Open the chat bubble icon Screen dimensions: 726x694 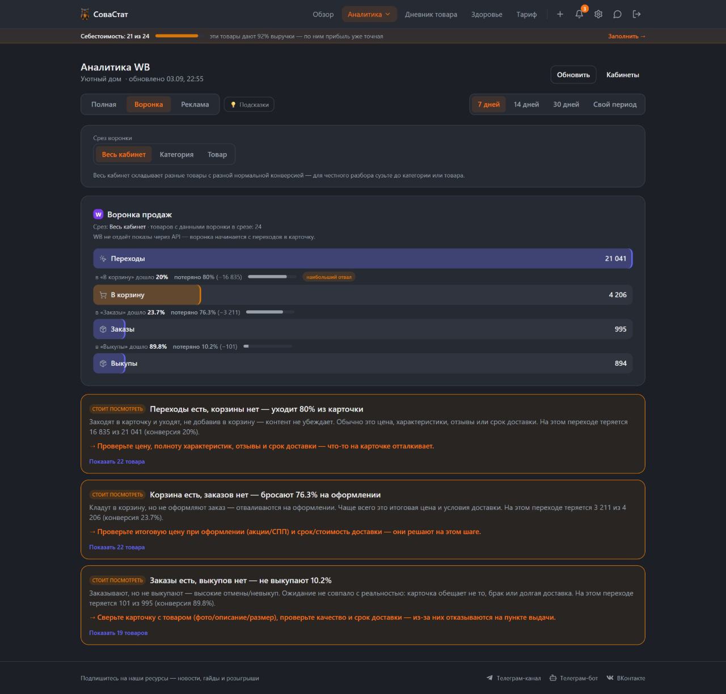pos(618,14)
